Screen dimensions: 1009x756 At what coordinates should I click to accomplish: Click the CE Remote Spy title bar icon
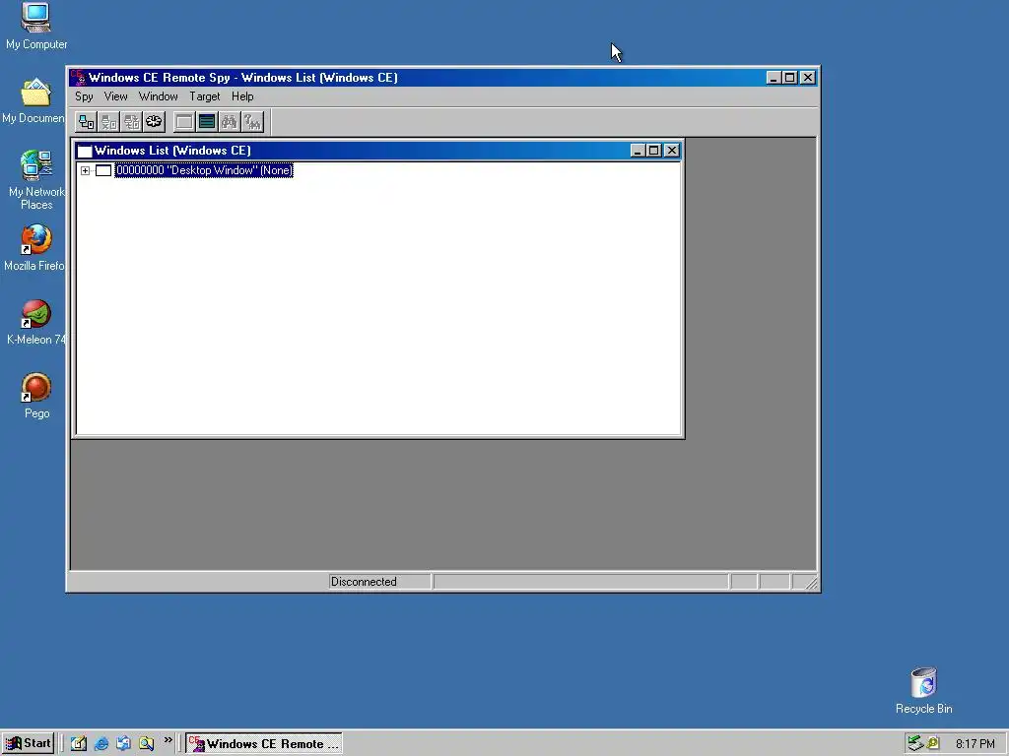(x=79, y=78)
